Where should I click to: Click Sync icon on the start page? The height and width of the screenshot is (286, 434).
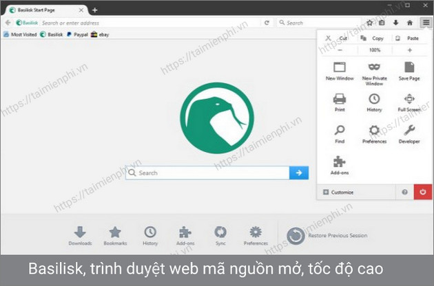pos(220,233)
